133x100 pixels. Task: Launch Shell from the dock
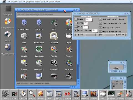50,94
